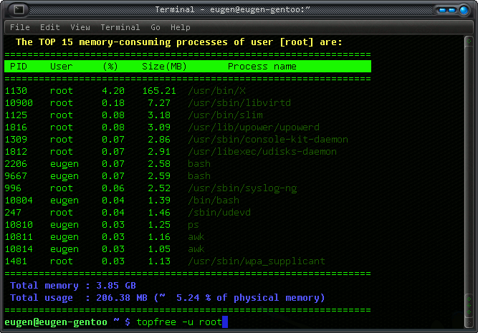Click PID 10811 for awk
Screen dimensions: 478x333
click(19, 237)
